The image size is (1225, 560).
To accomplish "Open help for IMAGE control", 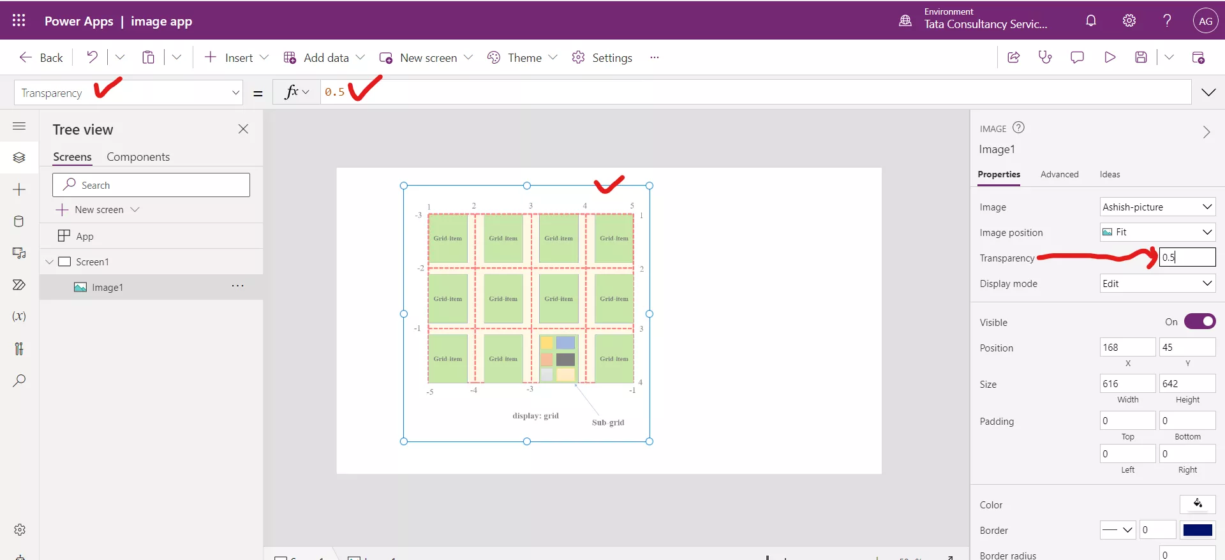I will (1019, 128).
